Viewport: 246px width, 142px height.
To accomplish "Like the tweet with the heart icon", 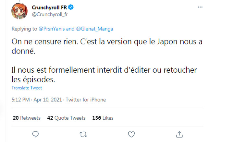I will tap(131, 134).
